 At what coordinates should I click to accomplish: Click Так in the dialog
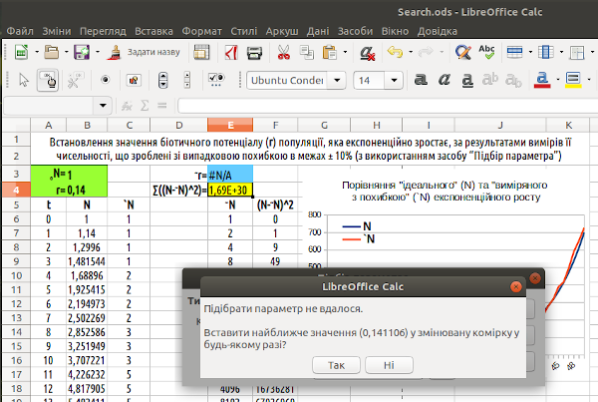pyautogui.click(x=336, y=365)
